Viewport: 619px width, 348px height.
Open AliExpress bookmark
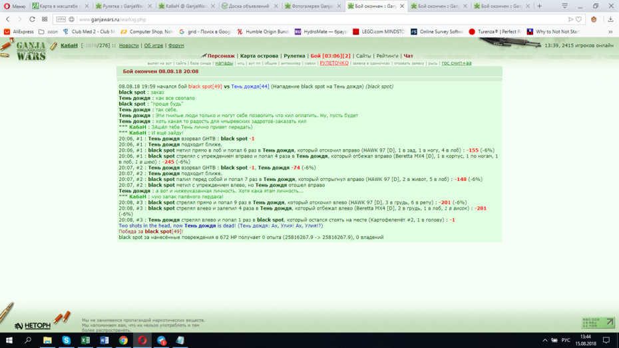click(x=19, y=31)
